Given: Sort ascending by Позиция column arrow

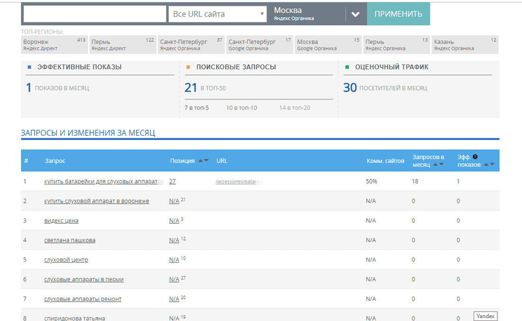Looking at the screenshot, I should (x=200, y=160).
